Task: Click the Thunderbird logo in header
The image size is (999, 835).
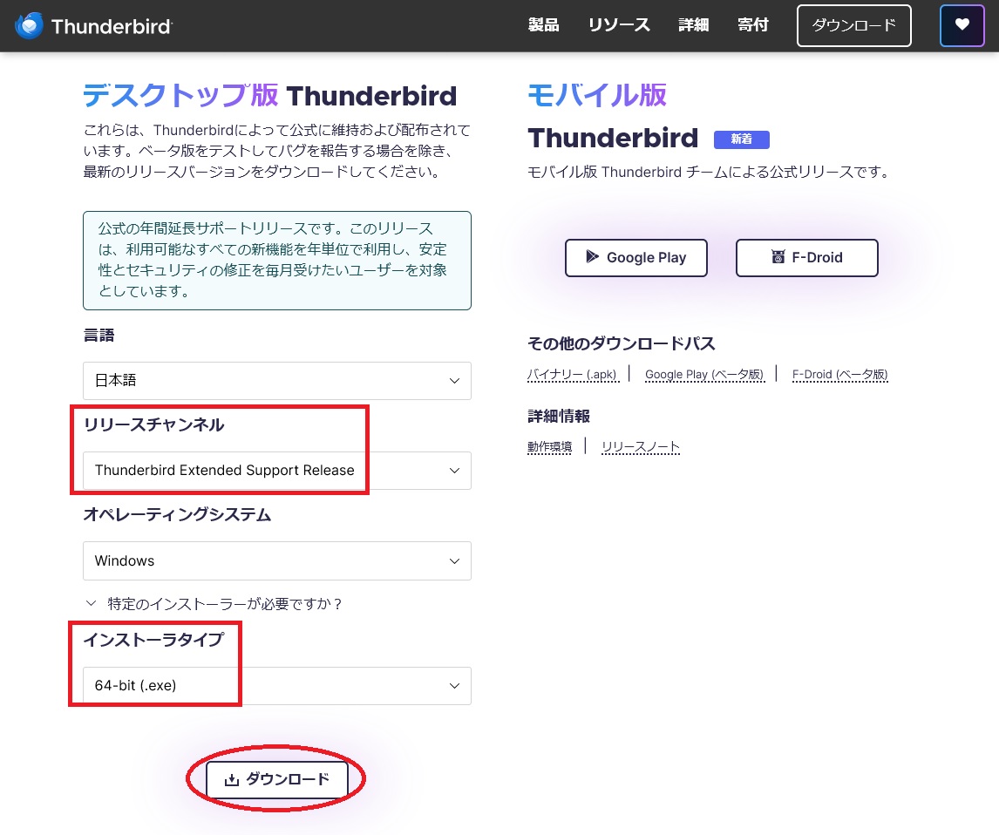Action: point(93,26)
